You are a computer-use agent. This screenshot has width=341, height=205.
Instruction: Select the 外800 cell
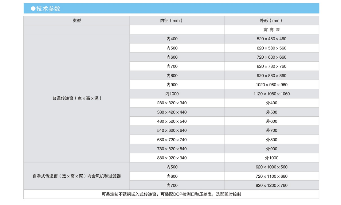(272, 140)
